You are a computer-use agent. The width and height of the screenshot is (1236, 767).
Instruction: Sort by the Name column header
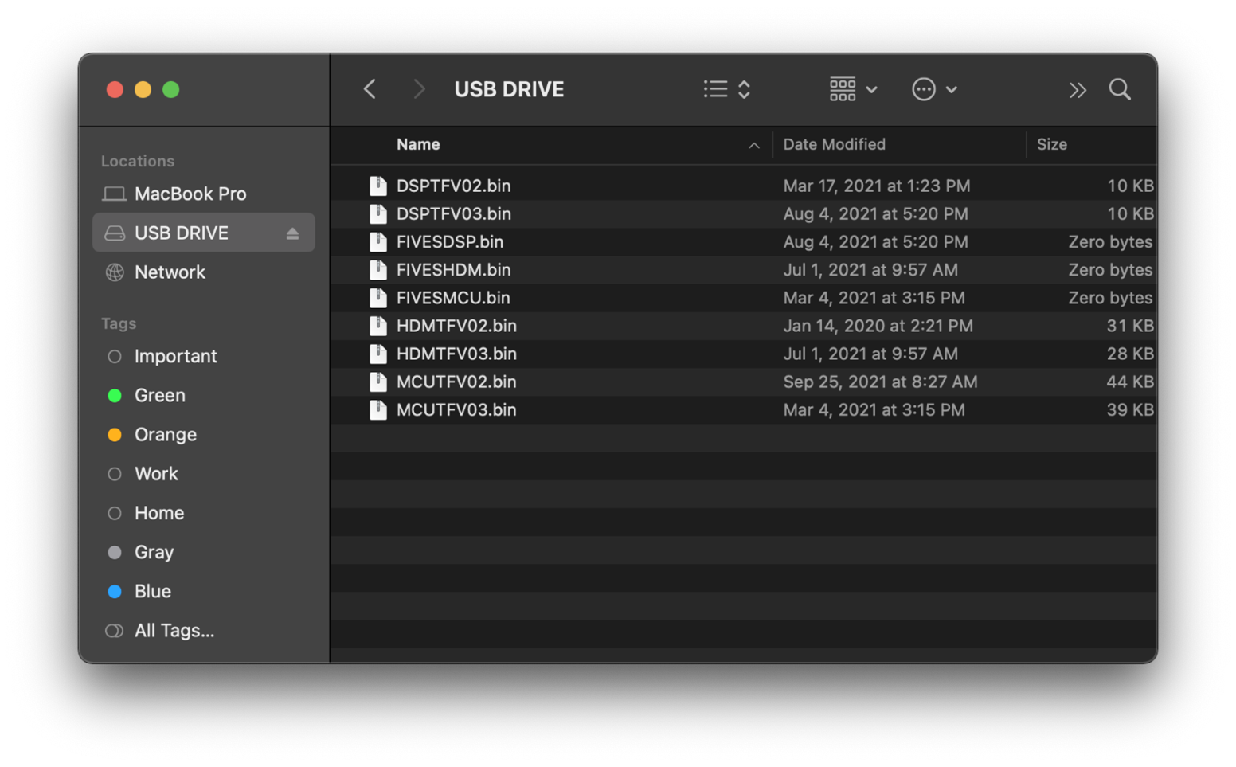pos(418,144)
